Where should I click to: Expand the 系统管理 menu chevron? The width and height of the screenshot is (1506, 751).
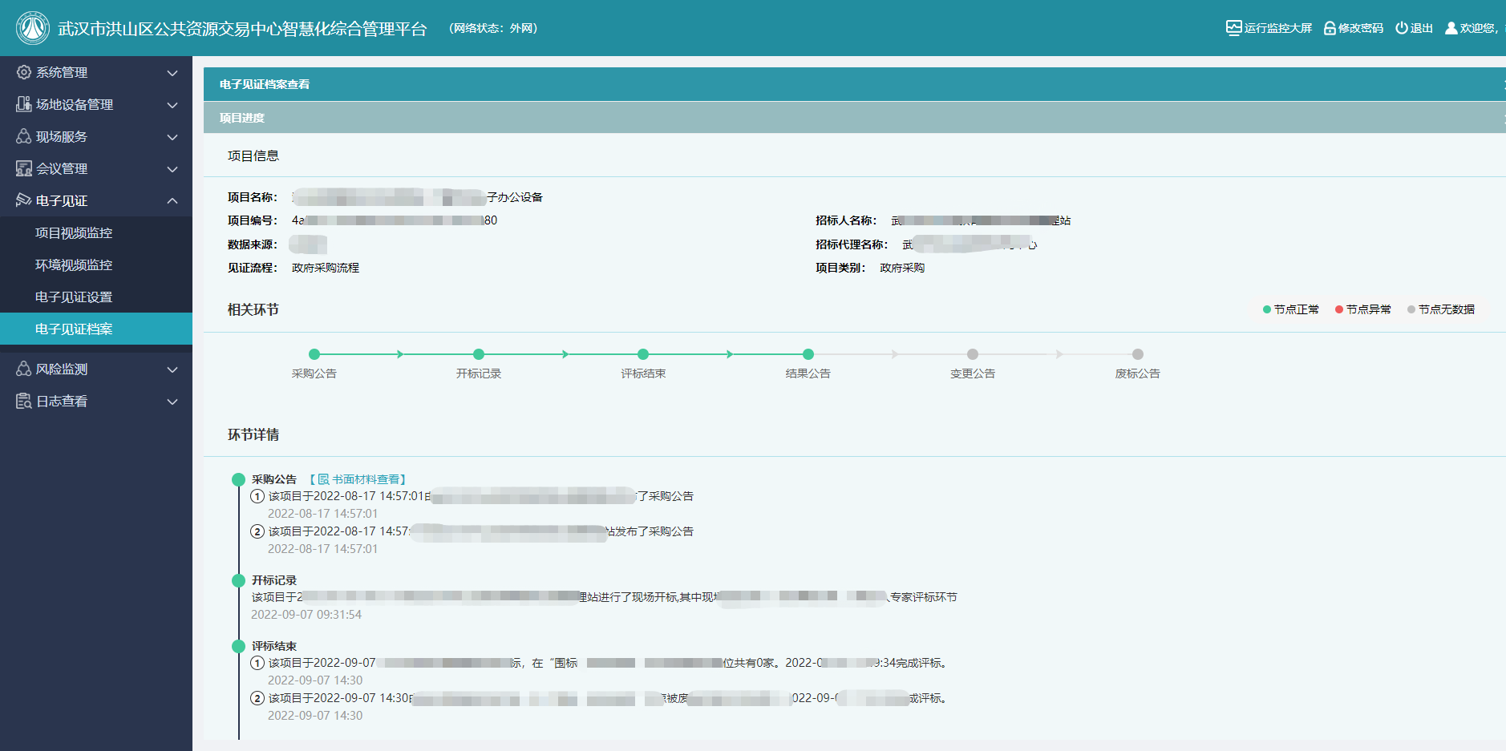pos(172,73)
